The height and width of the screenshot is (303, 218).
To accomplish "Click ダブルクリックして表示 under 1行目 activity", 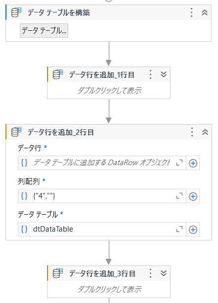I will (x=109, y=90).
